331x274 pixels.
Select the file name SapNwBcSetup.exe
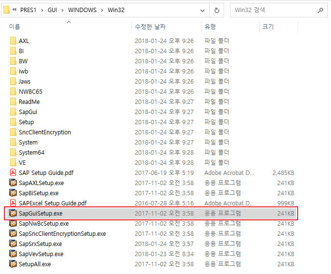tap(43, 224)
